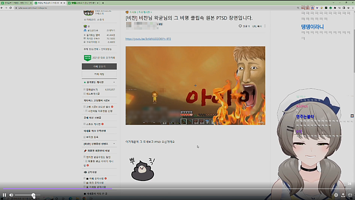Click the member count people icon
Image resolution: width=355 pixels, height=200 pixels.
85,30
